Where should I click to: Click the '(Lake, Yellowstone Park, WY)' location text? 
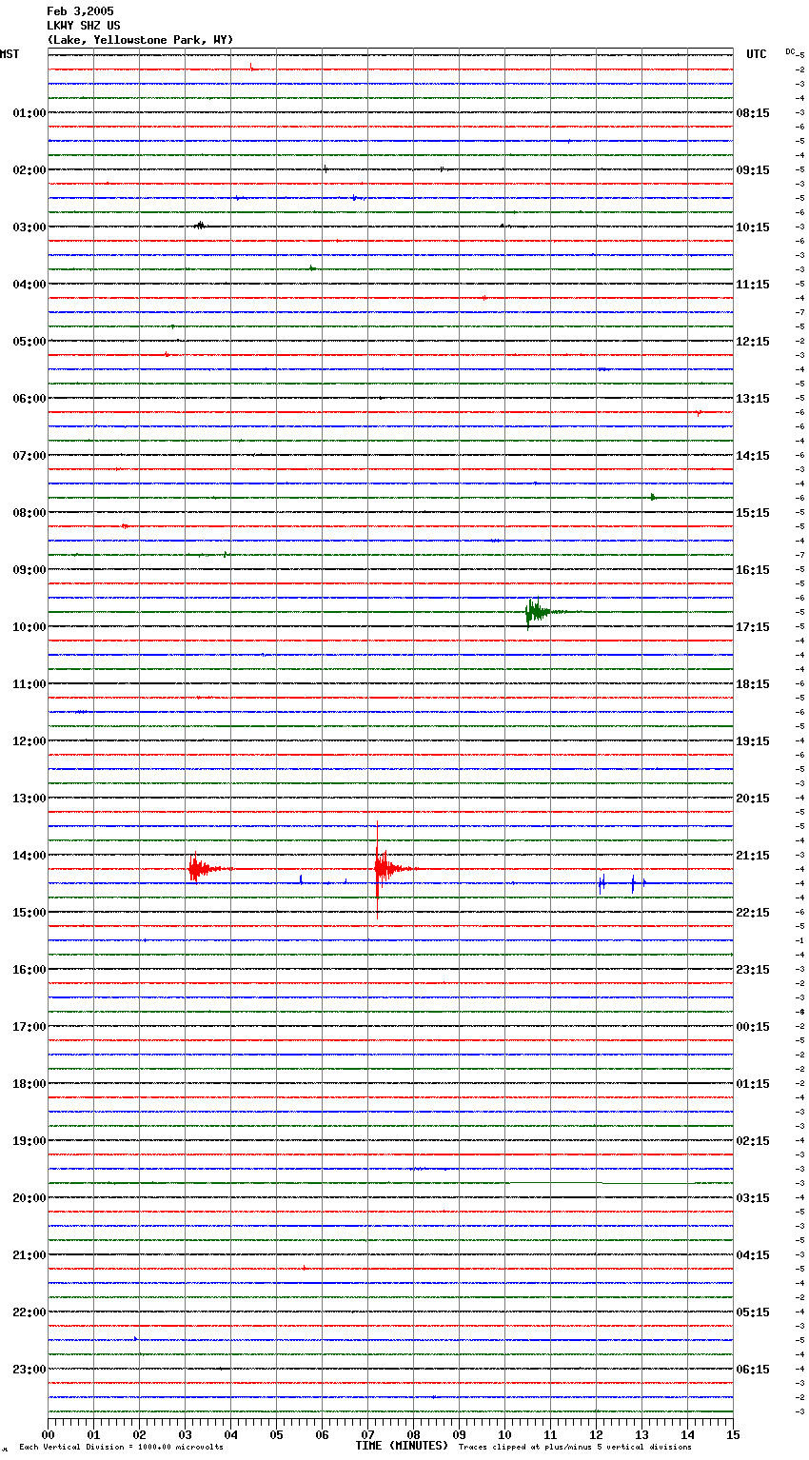tap(140, 40)
